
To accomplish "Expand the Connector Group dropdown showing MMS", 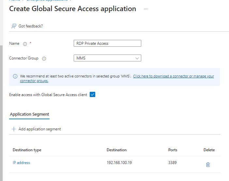I will click(x=107, y=58).
